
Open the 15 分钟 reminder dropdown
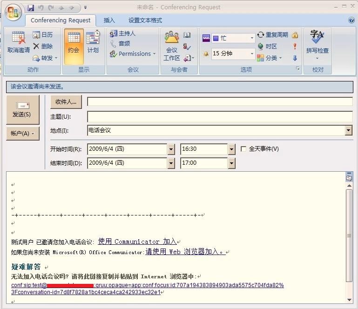(252, 54)
